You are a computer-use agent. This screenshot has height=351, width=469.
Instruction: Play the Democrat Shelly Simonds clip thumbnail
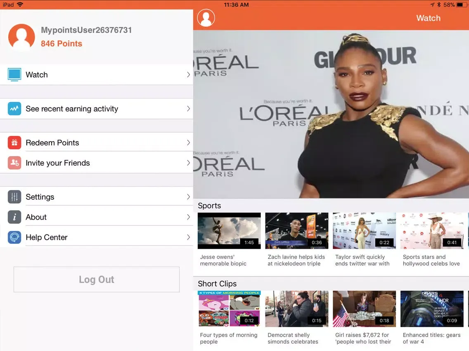[297, 309]
